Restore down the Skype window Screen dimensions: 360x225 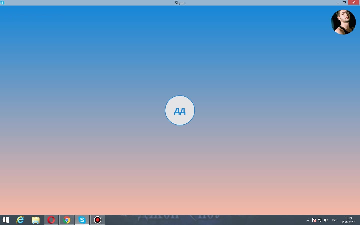(x=344, y=2)
